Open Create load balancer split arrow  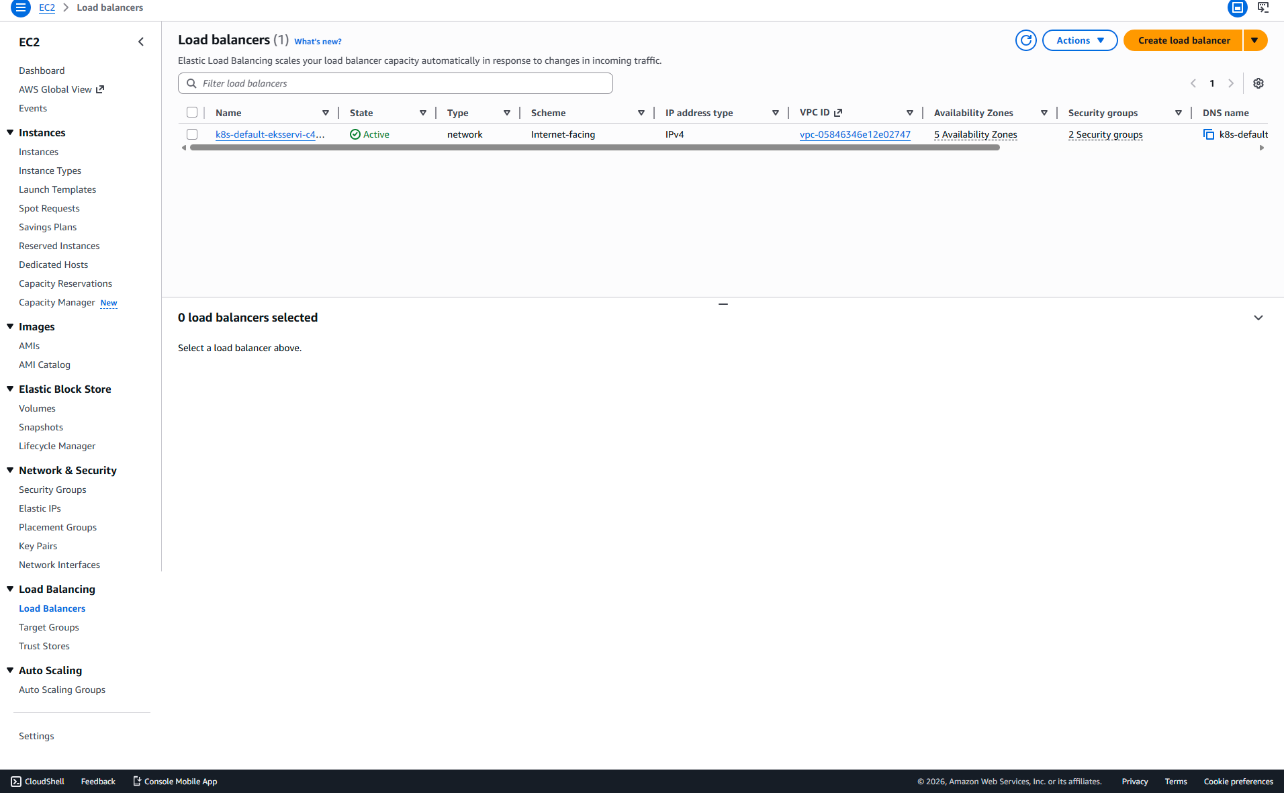pyautogui.click(x=1255, y=40)
